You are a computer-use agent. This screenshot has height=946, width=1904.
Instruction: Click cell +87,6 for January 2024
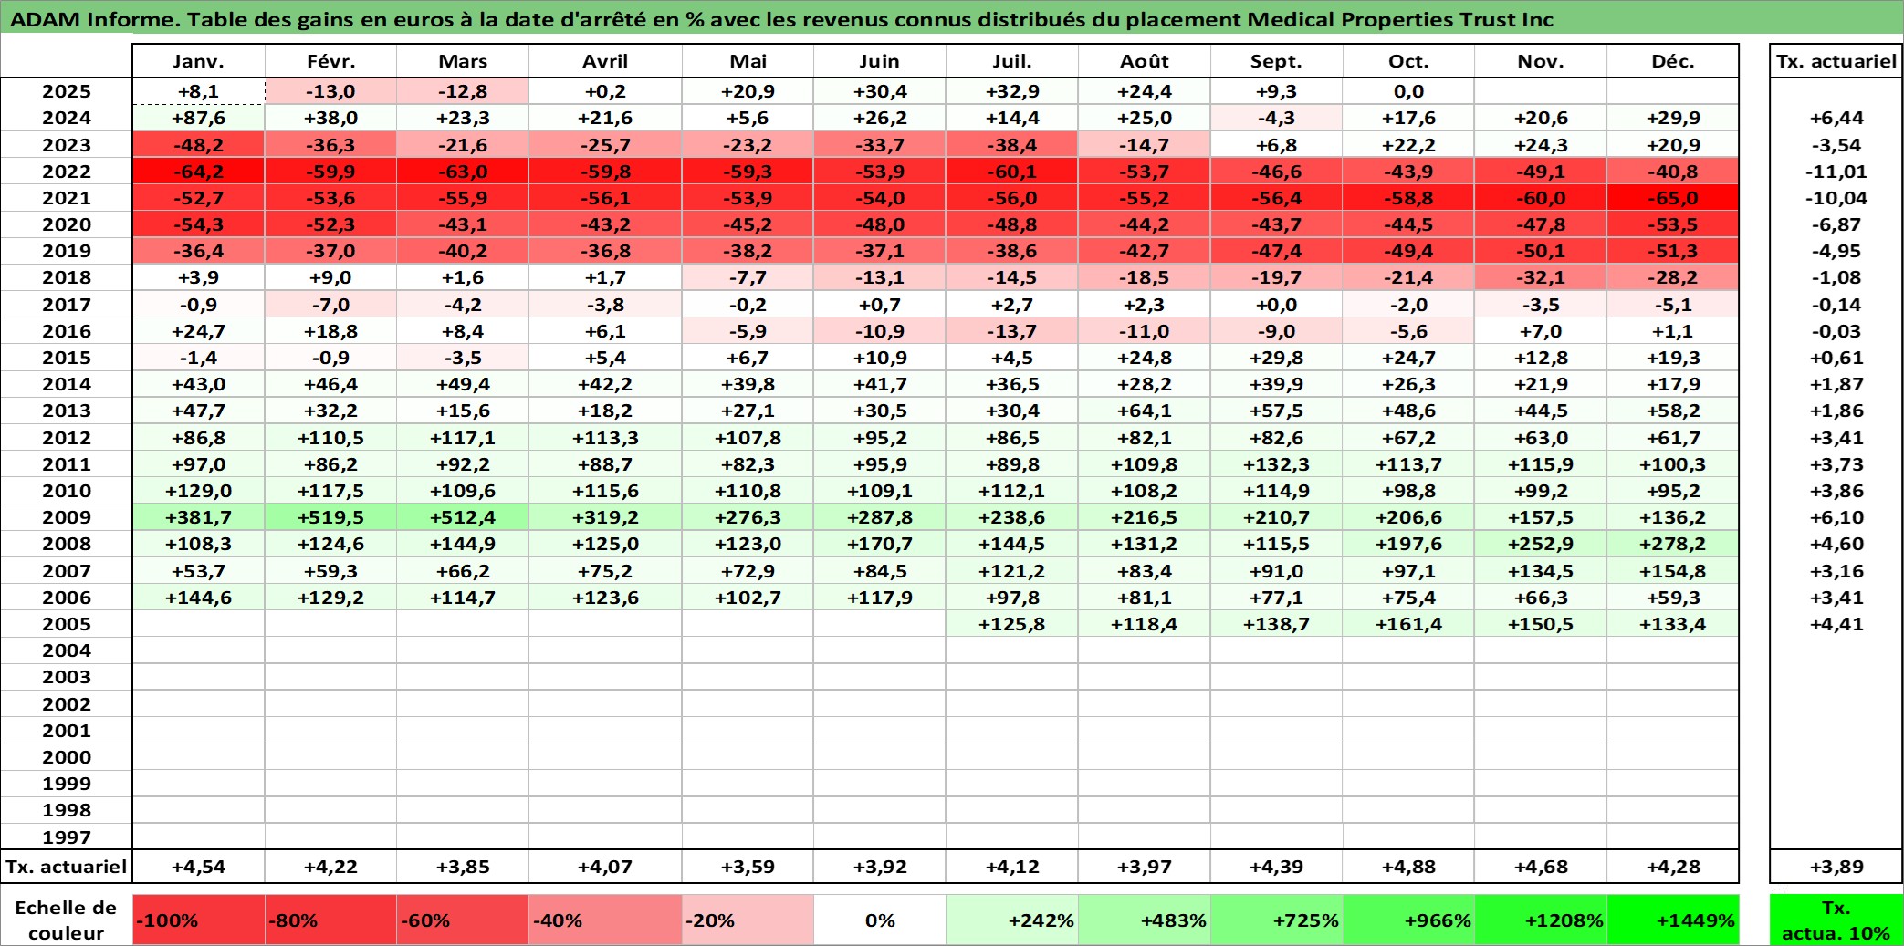point(198,118)
